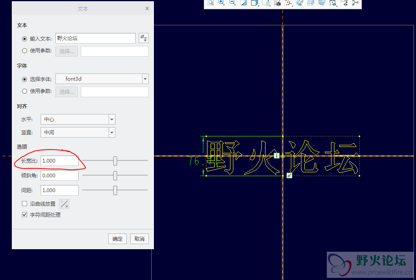Click the 取消 button

point(140,239)
